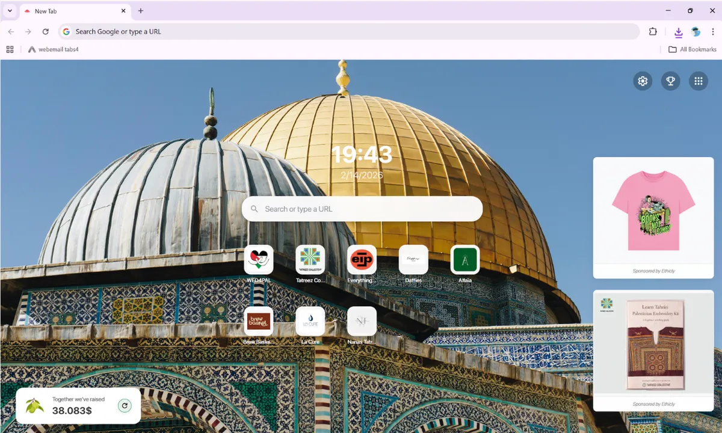The image size is (722, 433).
Task: Open the downloads icon in toolbar
Action: point(679,32)
